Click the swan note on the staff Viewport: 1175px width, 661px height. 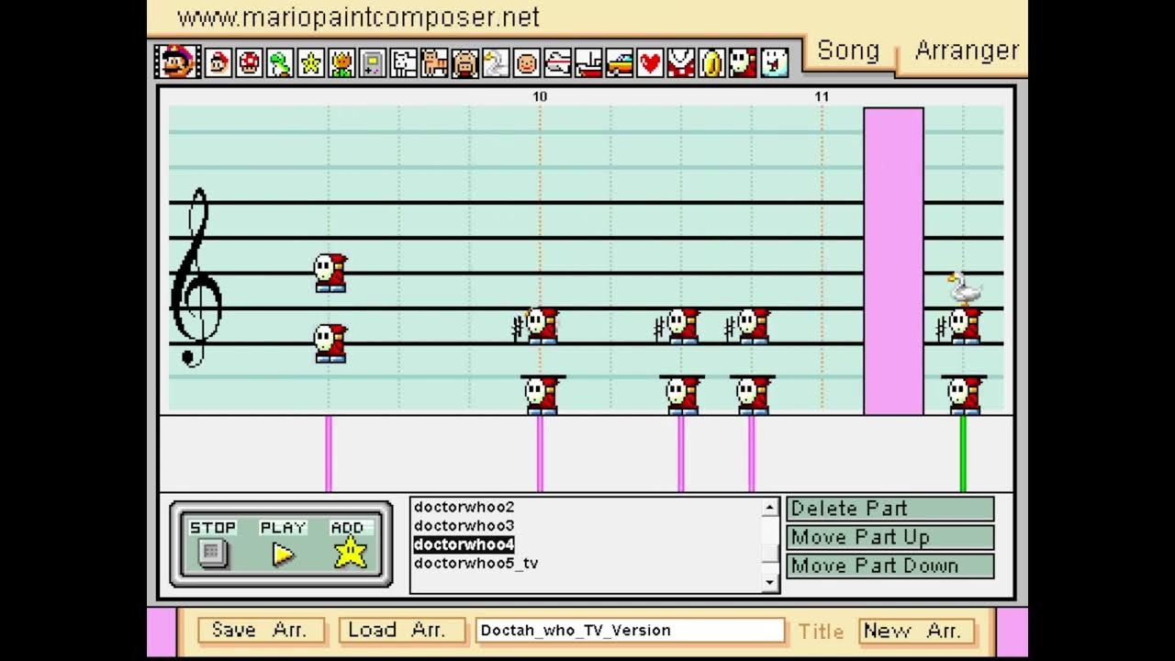point(964,288)
